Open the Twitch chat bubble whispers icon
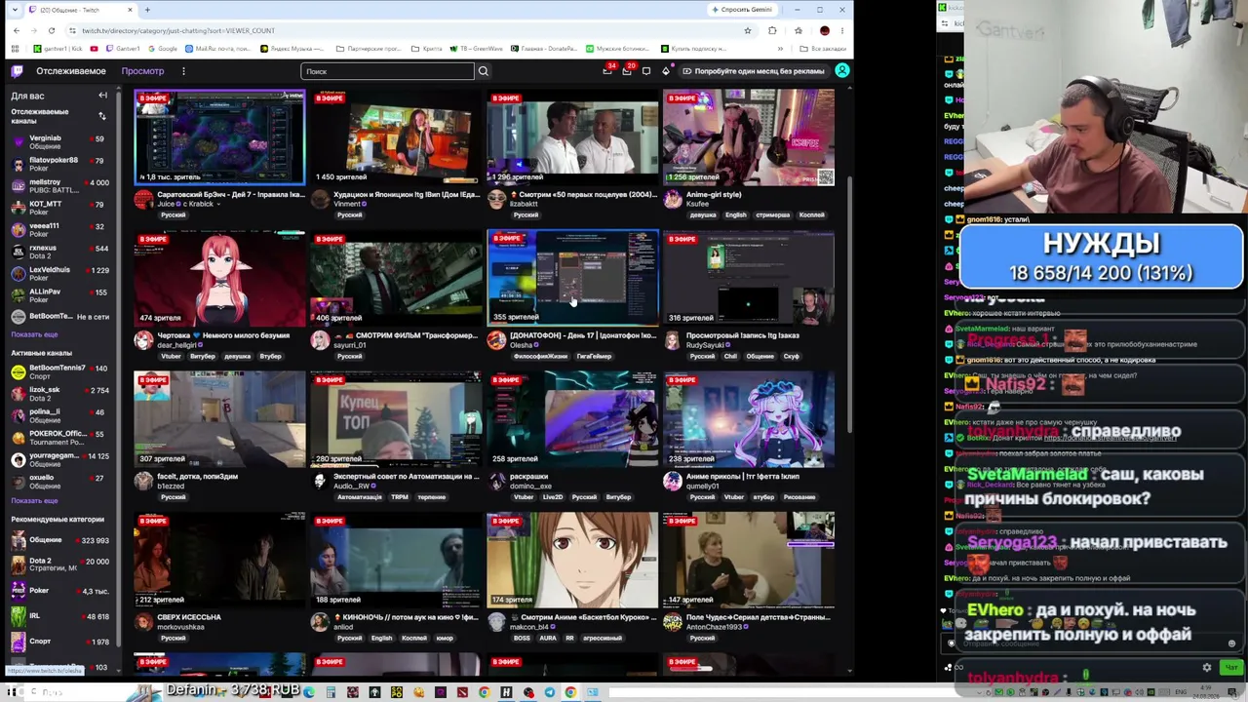This screenshot has height=702, width=1248. tap(645, 71)
